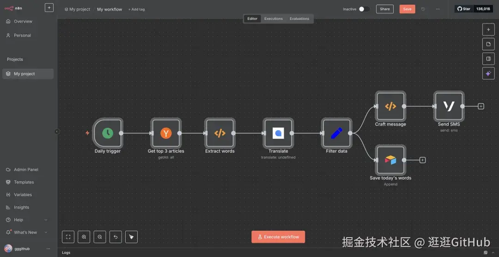This screenshot has height=257, width=499.
Task: Switch to the Evaluations tab
Action: pos(299,19)
